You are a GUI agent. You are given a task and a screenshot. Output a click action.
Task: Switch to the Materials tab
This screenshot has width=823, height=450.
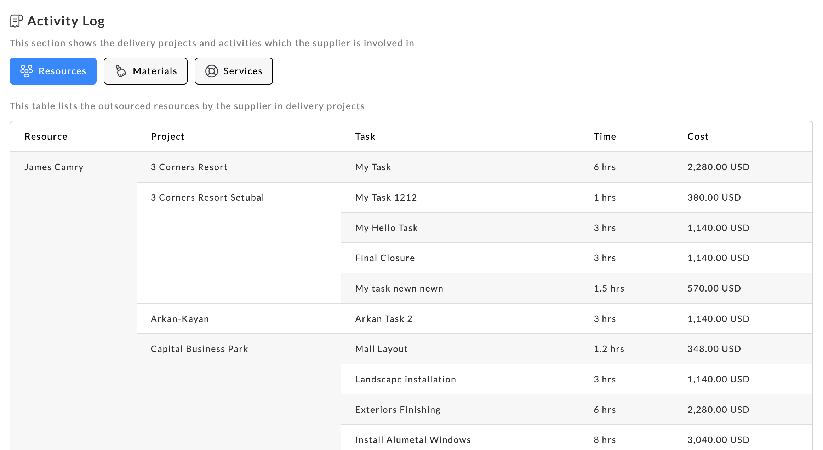(145, 71)
